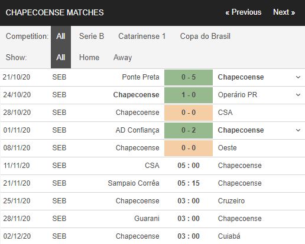Open the Cruzeiro team link
The height and width of the screenshot is (244, 305).
click(x=231, y=201)
